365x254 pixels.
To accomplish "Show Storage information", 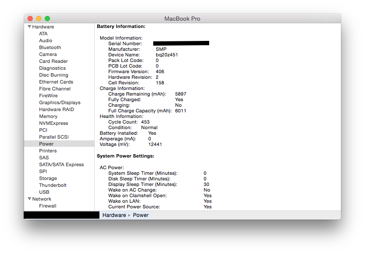I will [x=48, y=178].
